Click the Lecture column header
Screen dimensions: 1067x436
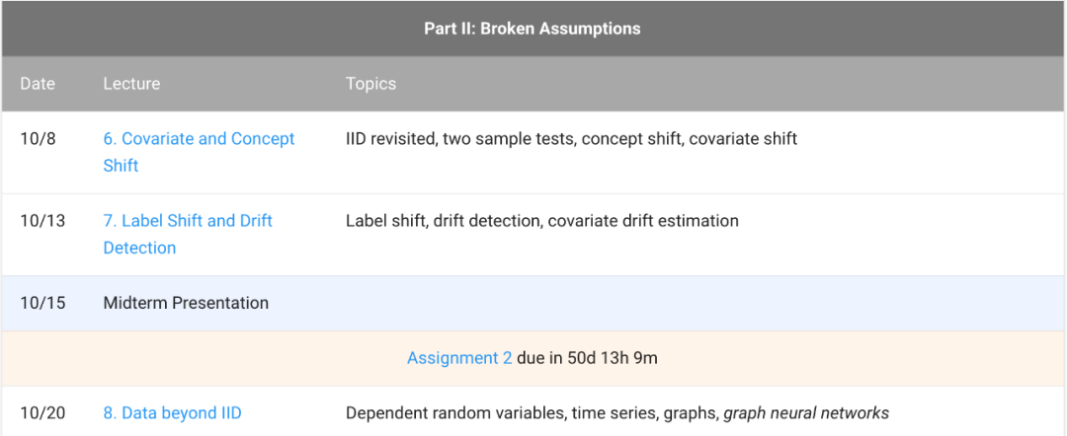tap(131, 84)
